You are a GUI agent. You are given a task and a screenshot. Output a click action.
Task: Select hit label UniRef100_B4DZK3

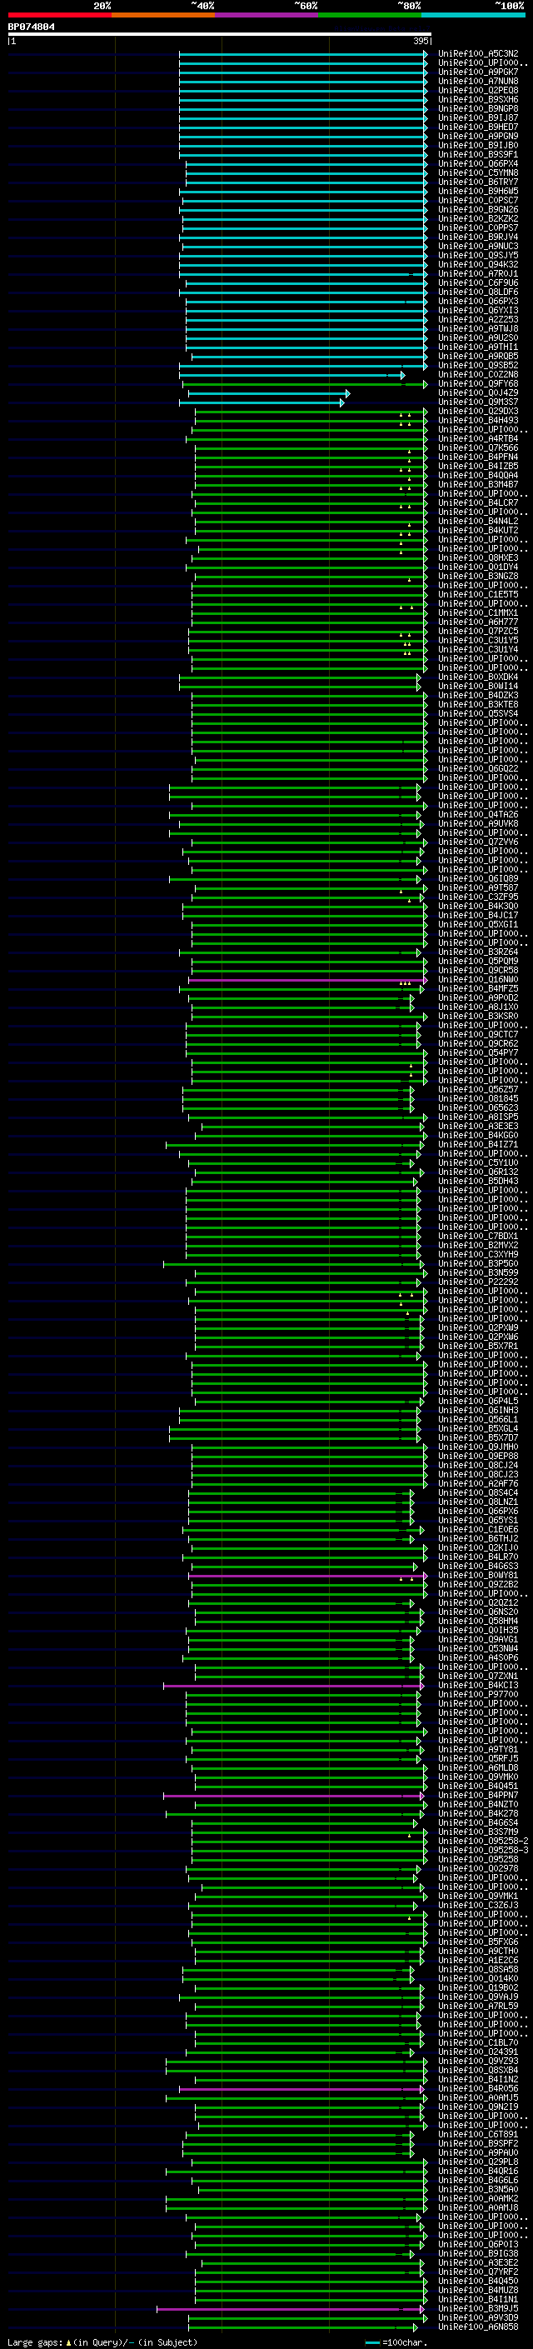click(x=478, y=696)
